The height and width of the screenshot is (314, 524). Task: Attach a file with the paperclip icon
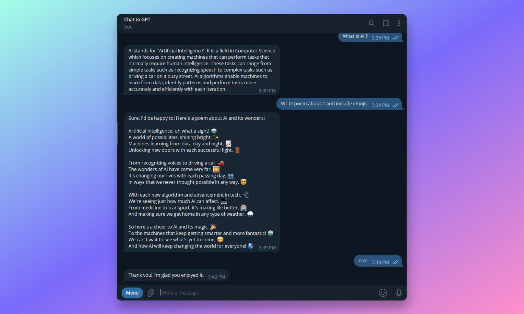click(151, 293)
